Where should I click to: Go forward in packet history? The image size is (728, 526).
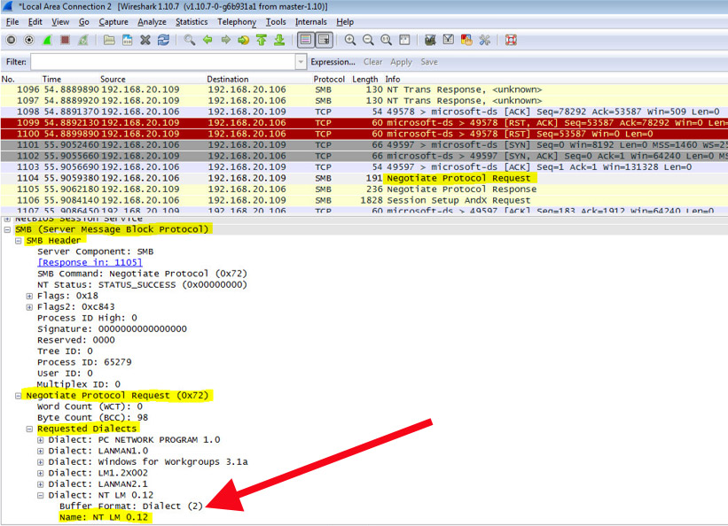click(x=225, y=41)
